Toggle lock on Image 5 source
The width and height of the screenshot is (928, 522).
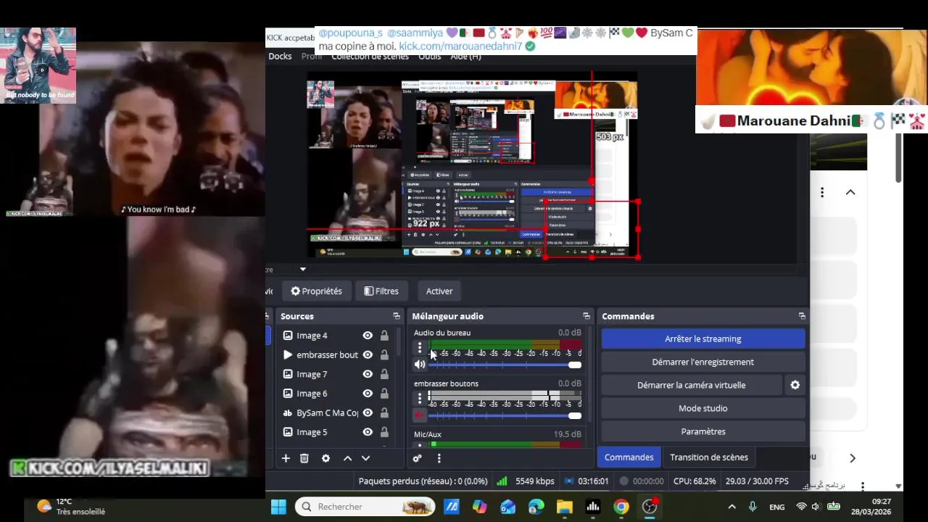[x=384, y=432]
